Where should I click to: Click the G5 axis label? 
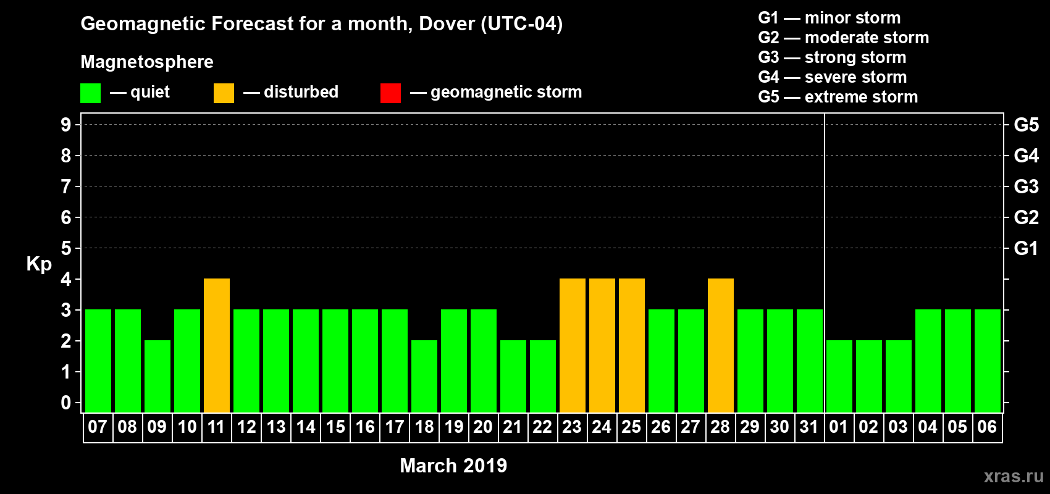[x=1027, y=125]
